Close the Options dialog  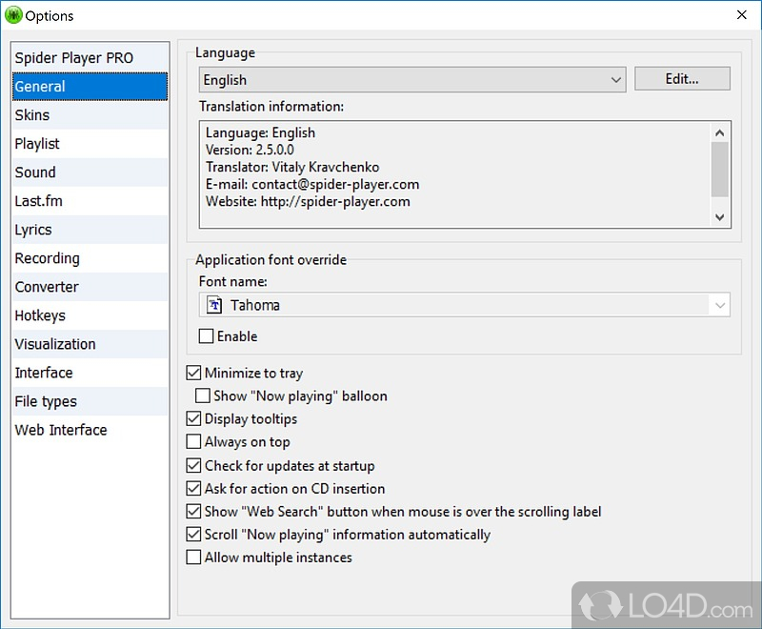tap(742, 15)
